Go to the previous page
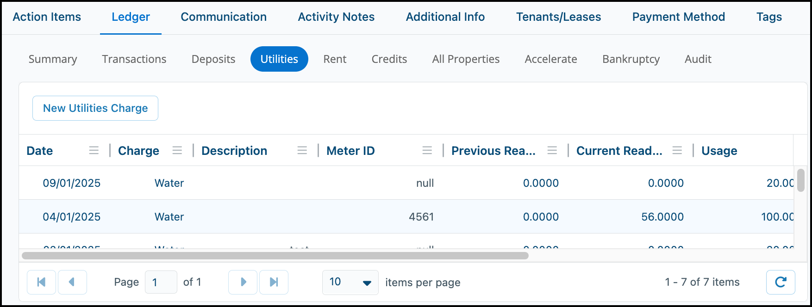The width and height of the screenshot is (812, 307). click(72, 282)
